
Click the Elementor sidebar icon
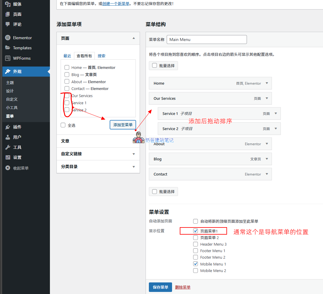point(7,38)
